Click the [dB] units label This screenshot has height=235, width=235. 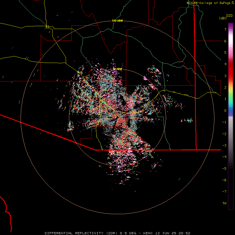tap(223, 18)
